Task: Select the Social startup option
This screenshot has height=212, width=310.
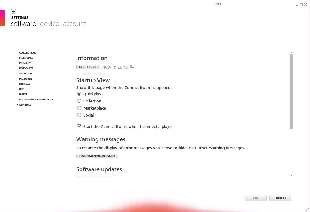Action: (79, 115)
